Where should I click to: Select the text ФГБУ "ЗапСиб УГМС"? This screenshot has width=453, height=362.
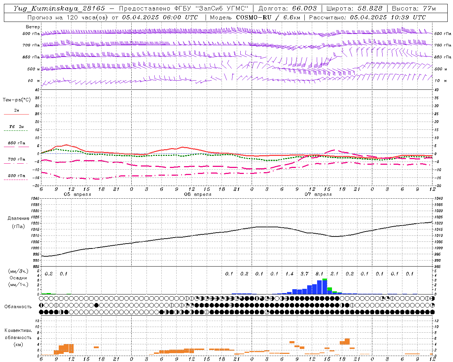pos(211,8)
